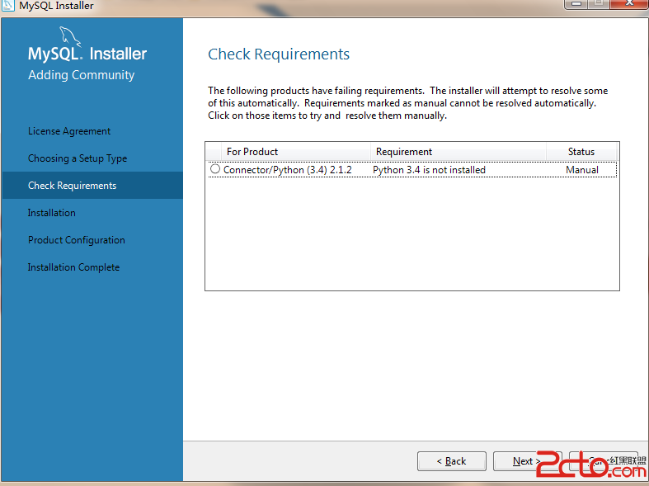Go to Choosing a Setup Type step
The width and height of the screenshot is (649, 486).
point(78,158)
